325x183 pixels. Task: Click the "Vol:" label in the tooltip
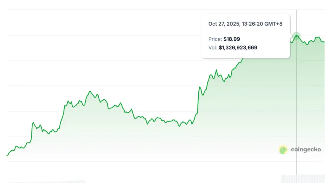pyautogui.click(x=213, y=48)
